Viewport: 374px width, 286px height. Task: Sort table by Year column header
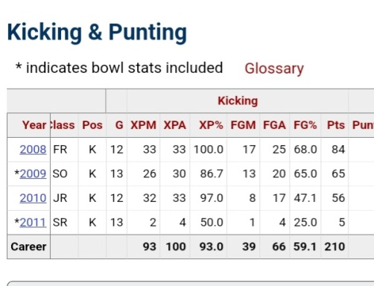coord(34,125)
